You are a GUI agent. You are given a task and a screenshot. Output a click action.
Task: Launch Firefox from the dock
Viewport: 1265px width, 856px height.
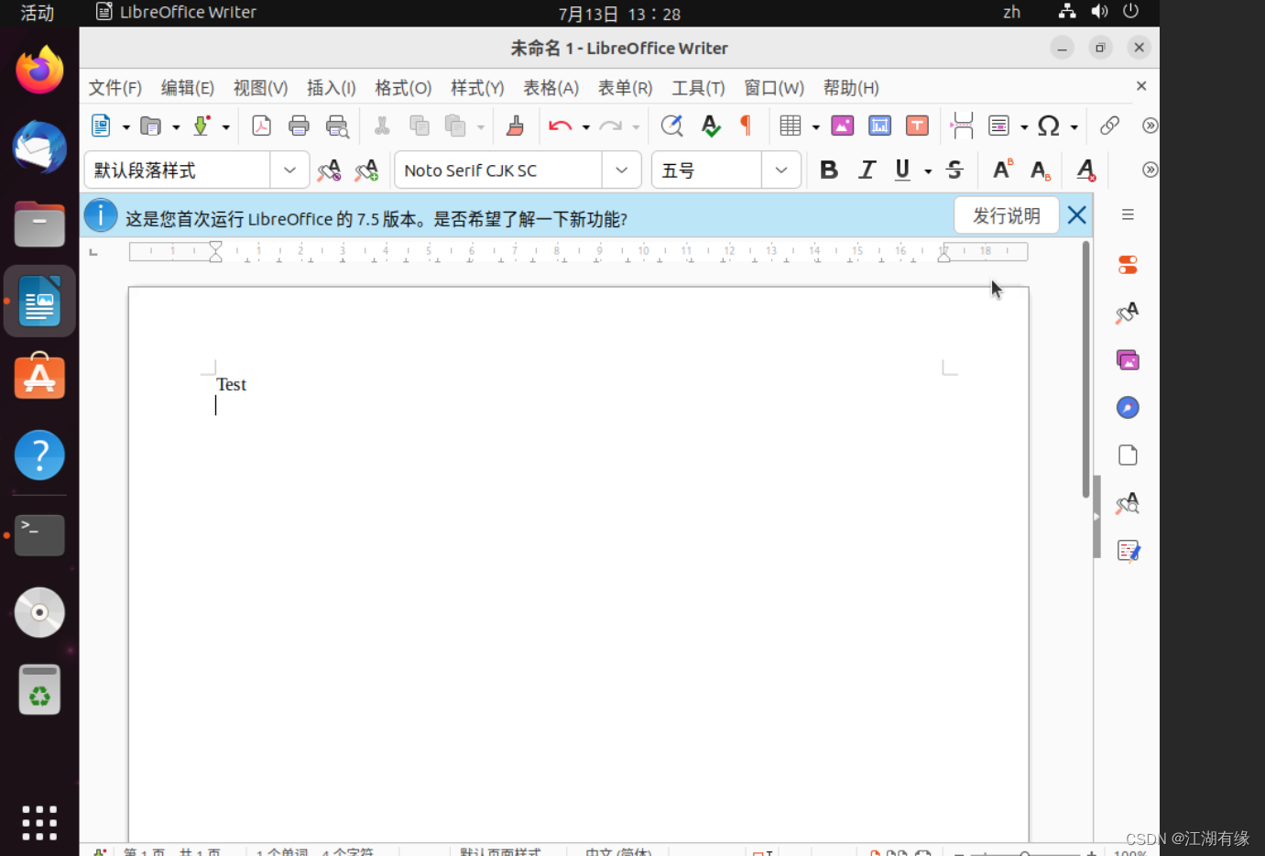[x=39, y=71]
